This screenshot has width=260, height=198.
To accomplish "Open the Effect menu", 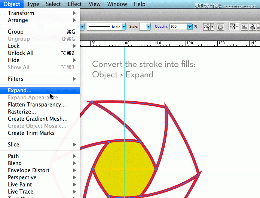I will [74, 4].
